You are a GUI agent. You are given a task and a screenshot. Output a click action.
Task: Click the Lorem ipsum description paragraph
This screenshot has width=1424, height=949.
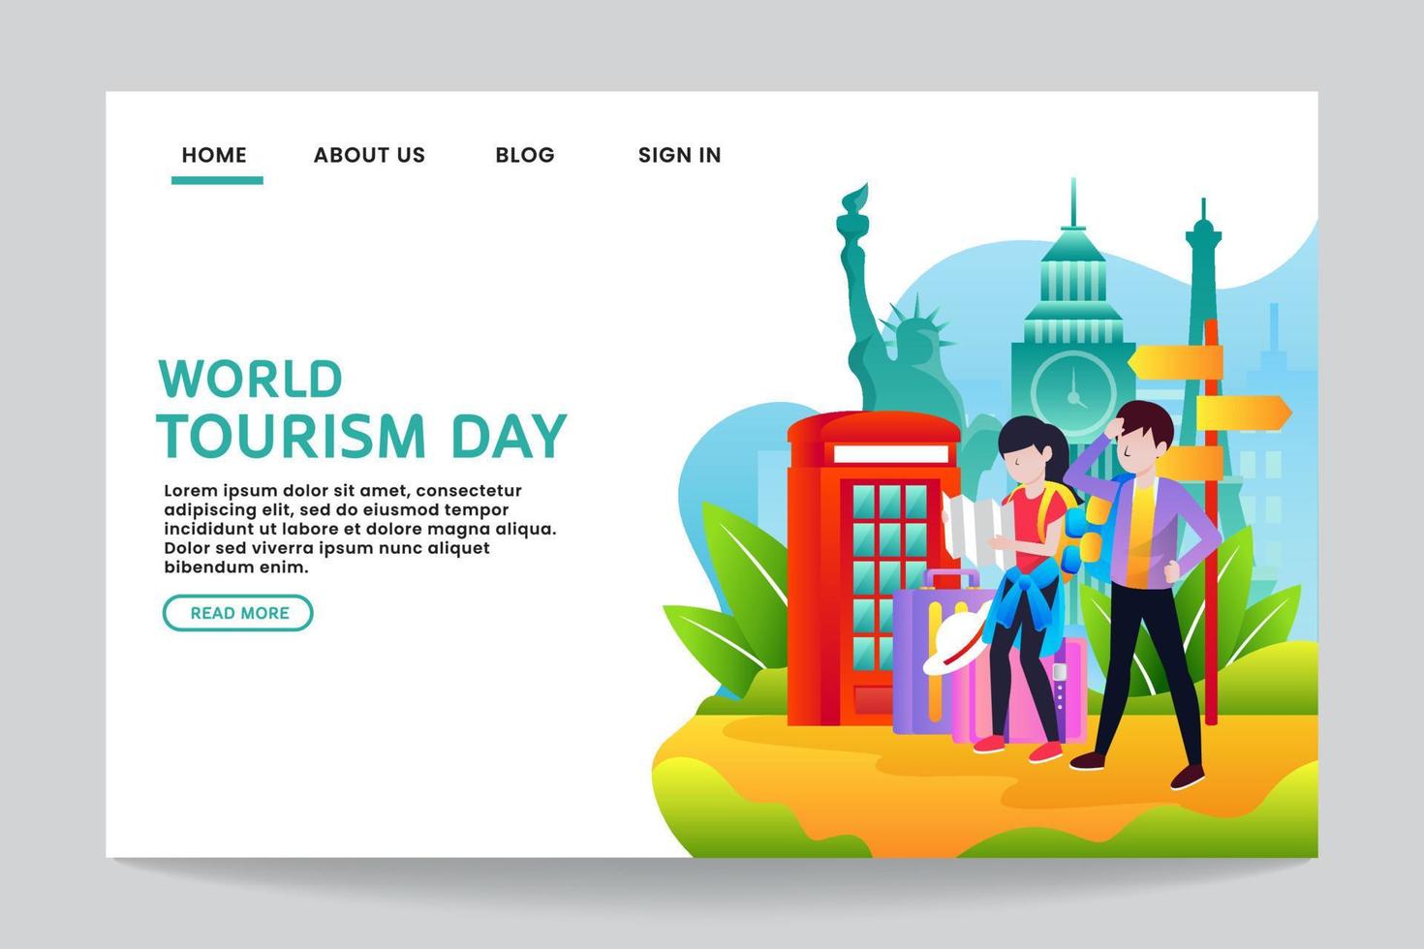click(x=359, y=529)
